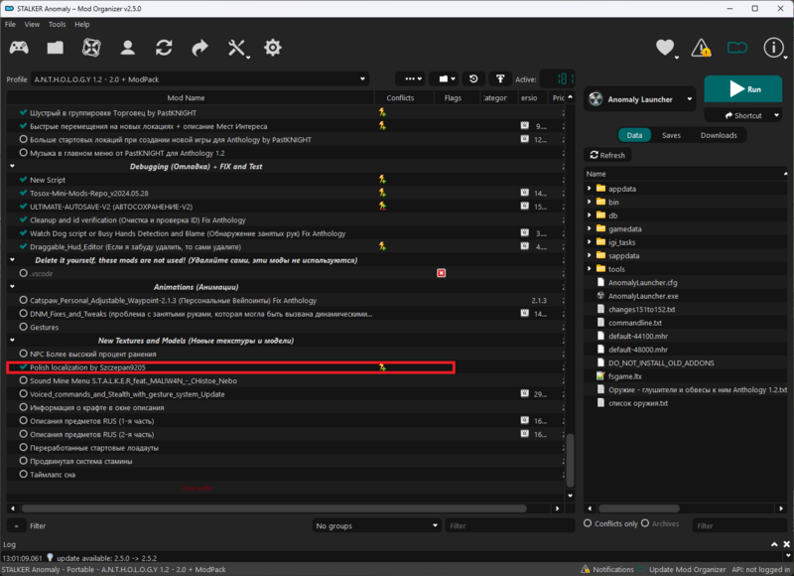Open the Settings gear icon
794x576 pixels.
[272, 47]
